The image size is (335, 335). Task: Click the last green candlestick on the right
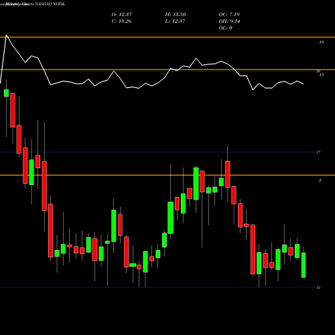click(x=304, y=265)
